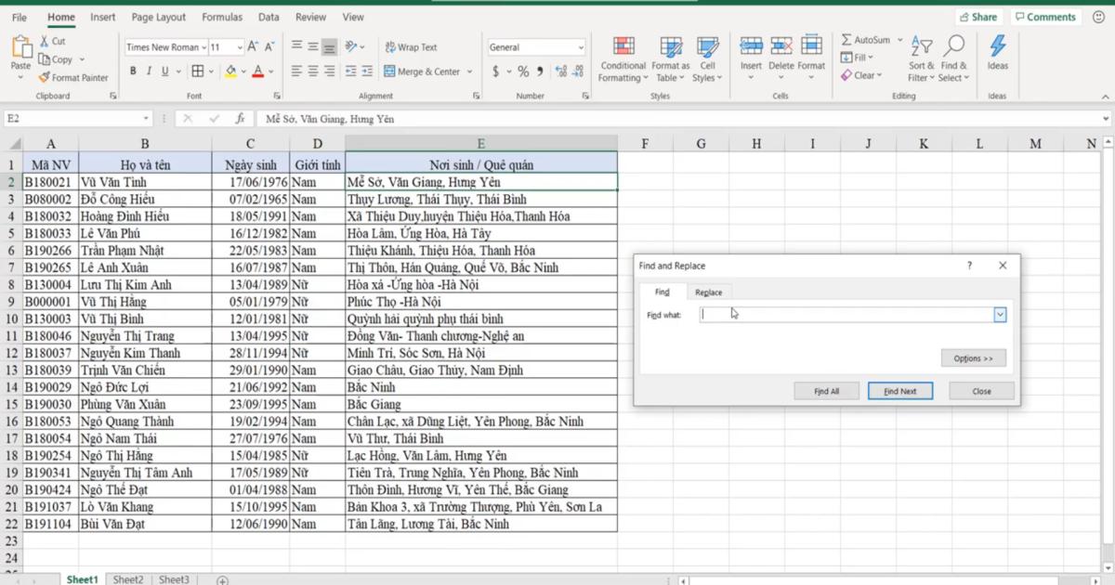
Task: Click Decrease Decimal icon
Action: tap(577, 71)
